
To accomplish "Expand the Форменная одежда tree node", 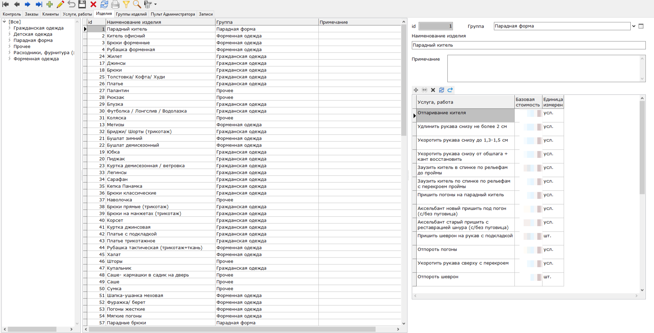I will pyautogui.click(x=10, y=59).
